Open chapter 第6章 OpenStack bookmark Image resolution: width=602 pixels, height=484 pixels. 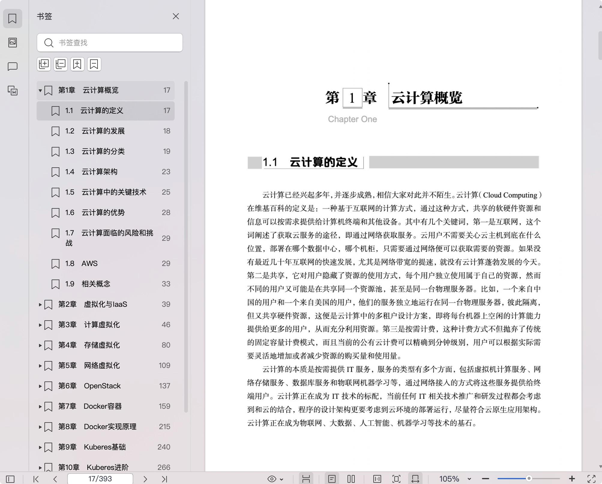click(106, 386)
